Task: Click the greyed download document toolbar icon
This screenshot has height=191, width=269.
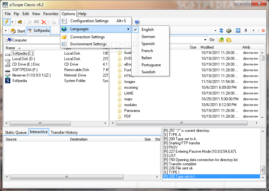Action: tap(54, 22)
